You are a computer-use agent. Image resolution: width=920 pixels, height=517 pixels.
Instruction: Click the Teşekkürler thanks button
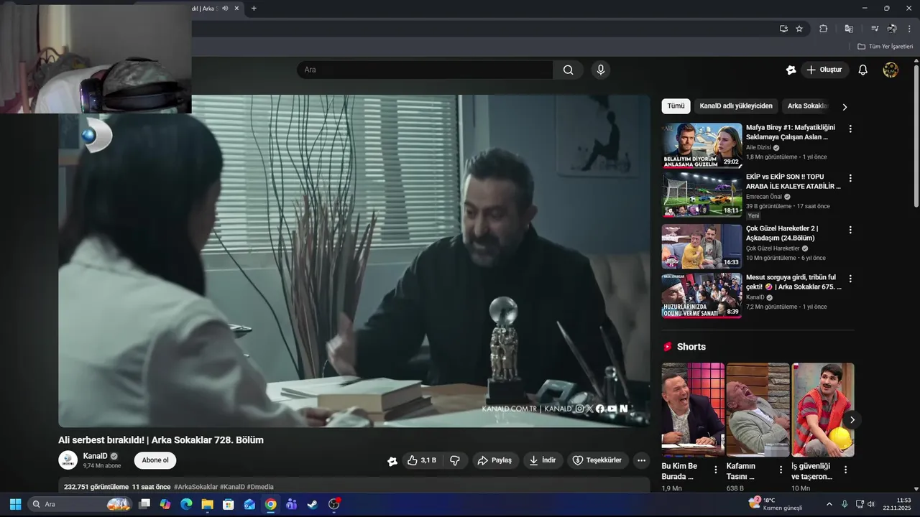(598, 460)
